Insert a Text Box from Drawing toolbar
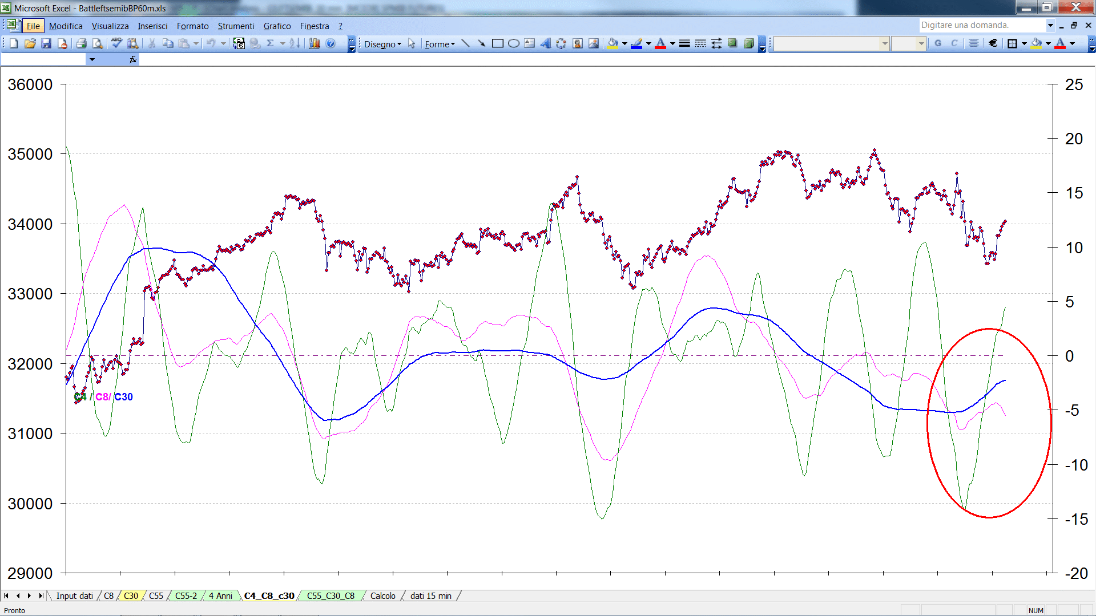The image size is (1096, 616). (x=529, y=43)
